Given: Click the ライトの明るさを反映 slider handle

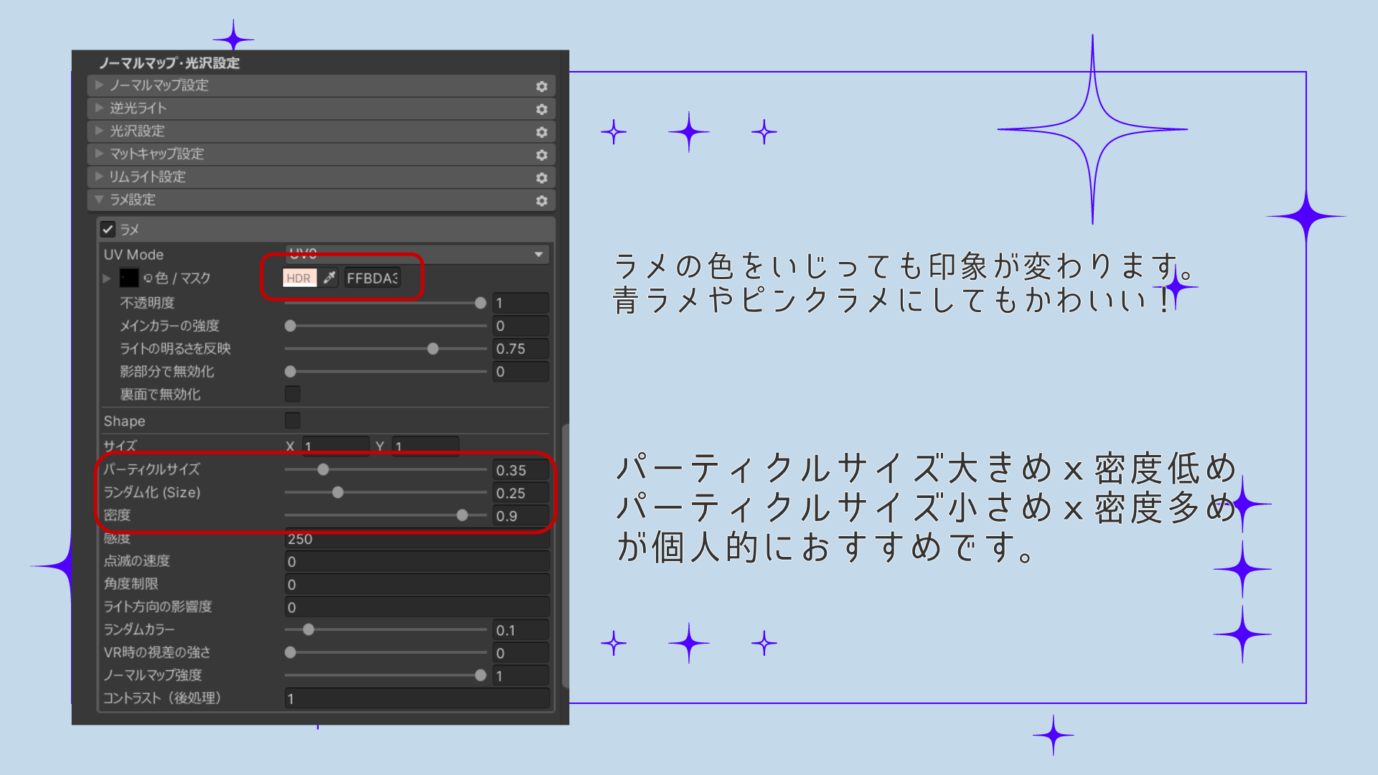Looking at the screenshot, I should click(433, 349).
